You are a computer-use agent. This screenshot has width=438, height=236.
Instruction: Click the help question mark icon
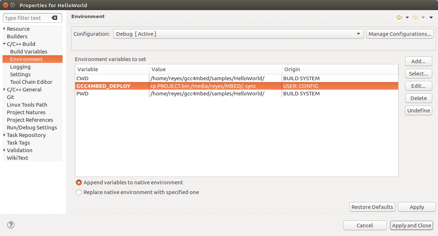coord(11,225)
